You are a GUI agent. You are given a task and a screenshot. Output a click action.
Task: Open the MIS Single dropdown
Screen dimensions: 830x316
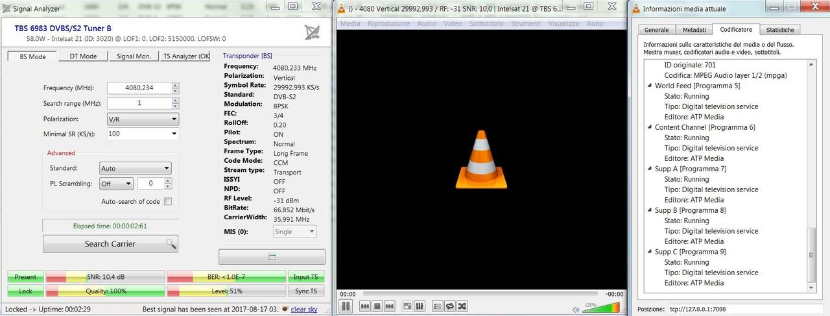294,232
